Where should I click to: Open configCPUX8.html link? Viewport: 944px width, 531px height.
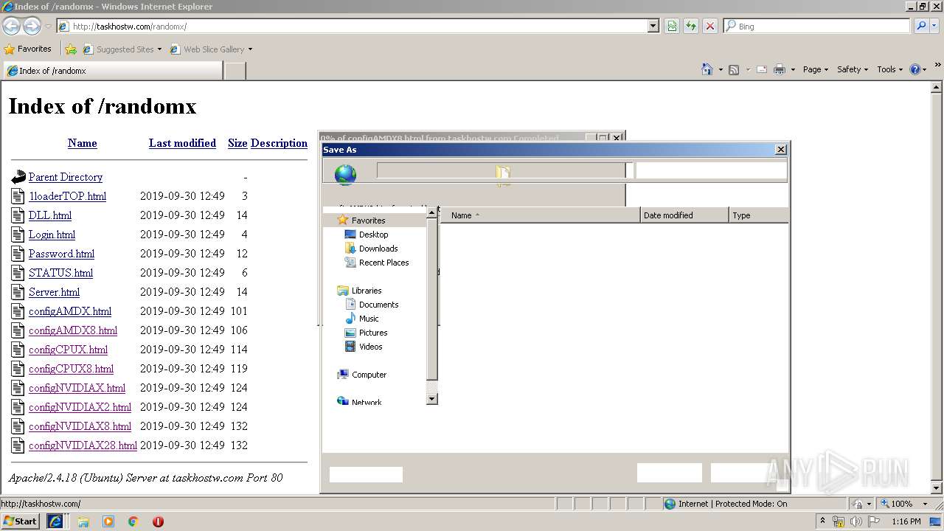pyautogui.click(x=71, y=369)
